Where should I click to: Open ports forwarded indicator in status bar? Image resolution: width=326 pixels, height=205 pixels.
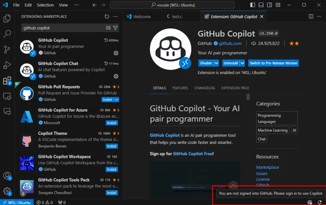pyautogui.click(x=62, y=202)
